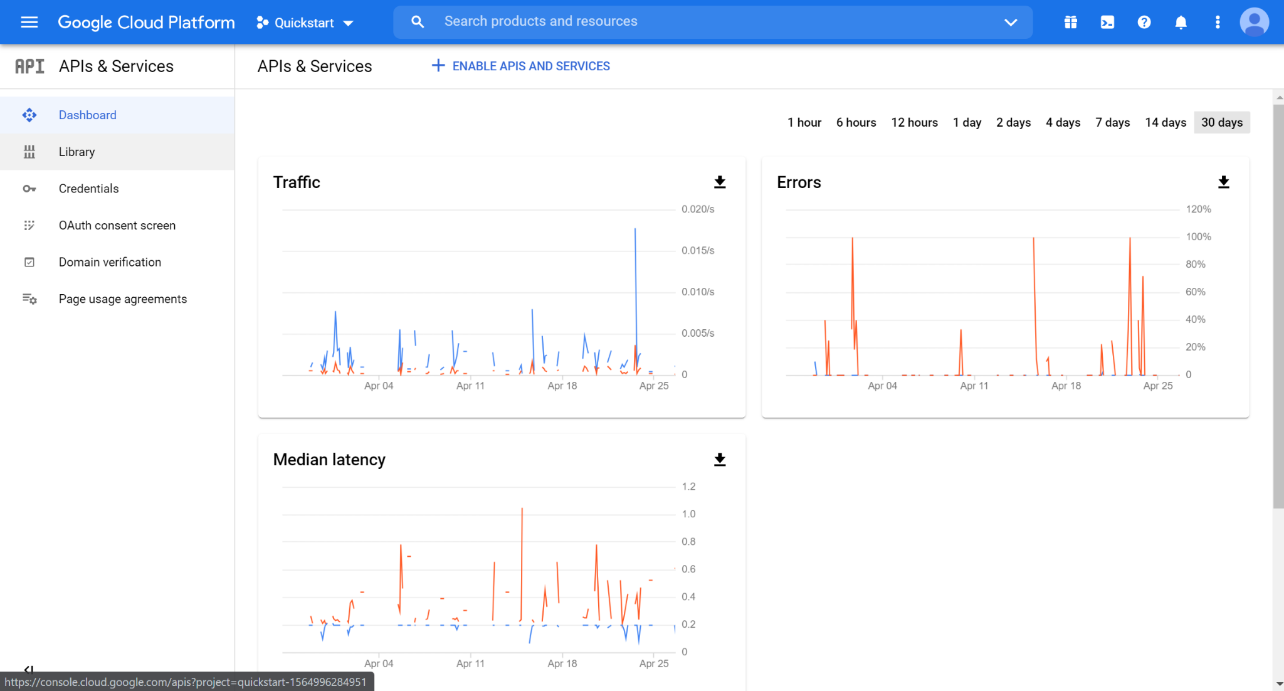Select the 12 hours time range
1284x691 pixels.
tap(914, 122)
